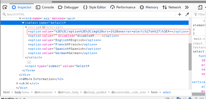Screen dimensions: 206x99
Task: Activate the element picker tool
Action: pyautogui.click(x=5, y=7)
